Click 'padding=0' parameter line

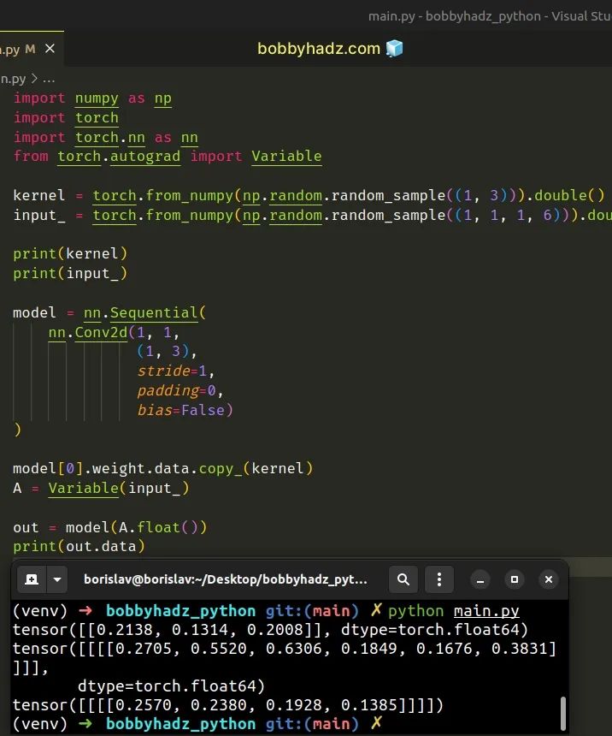(x=180, y=390)
